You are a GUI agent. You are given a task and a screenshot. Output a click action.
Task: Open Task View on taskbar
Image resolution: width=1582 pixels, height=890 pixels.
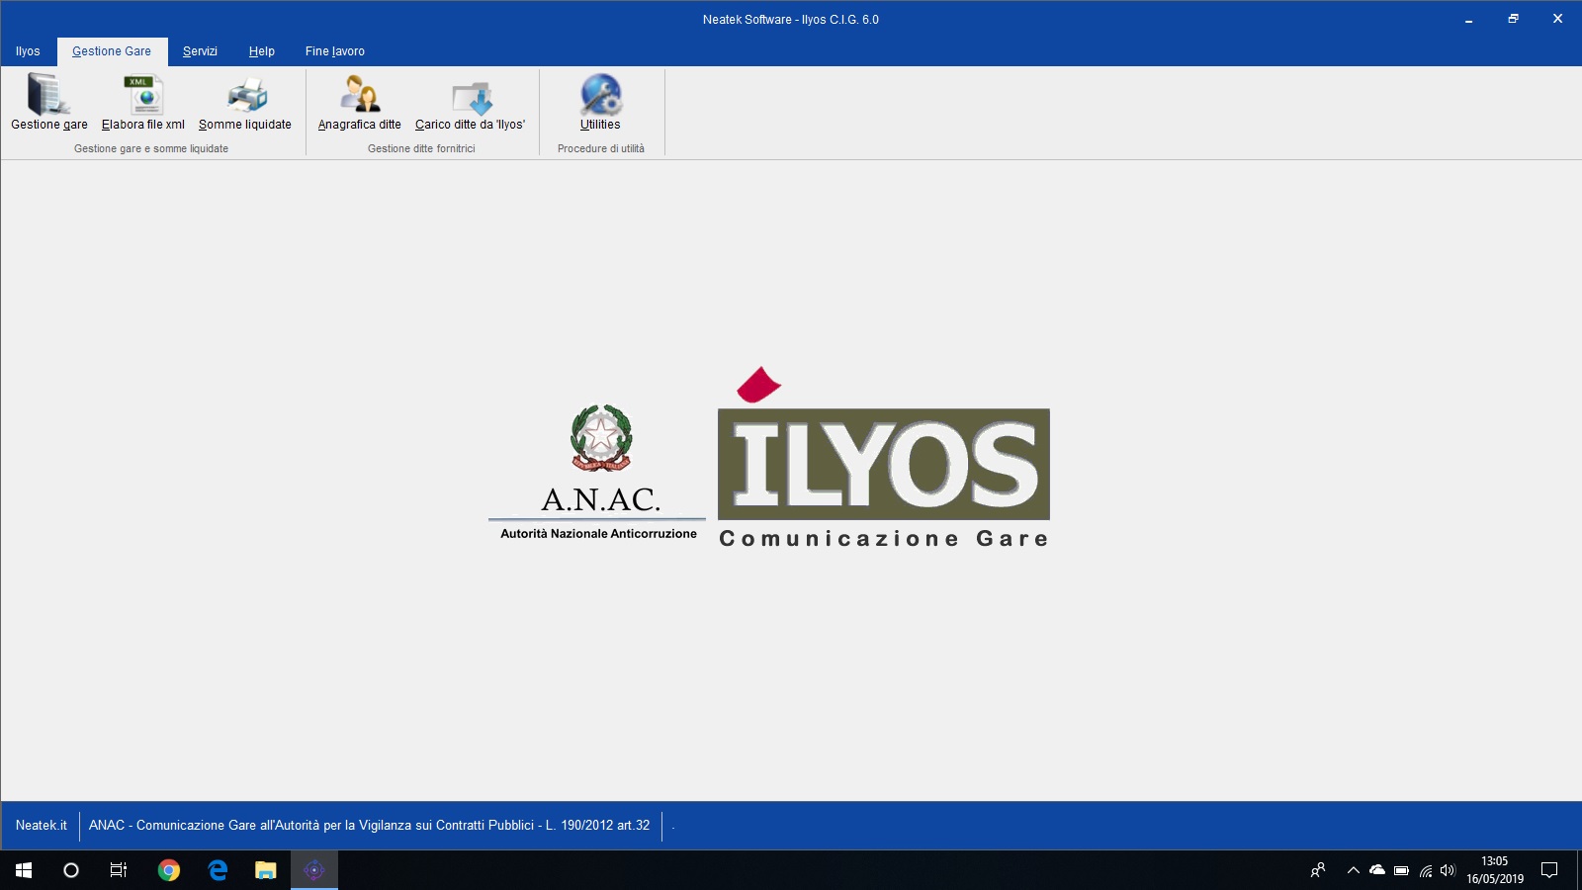[x=119, y=870]
